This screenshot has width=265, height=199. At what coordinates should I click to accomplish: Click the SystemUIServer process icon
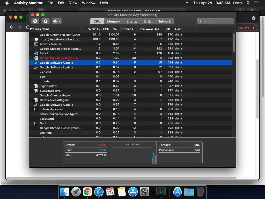36,91
